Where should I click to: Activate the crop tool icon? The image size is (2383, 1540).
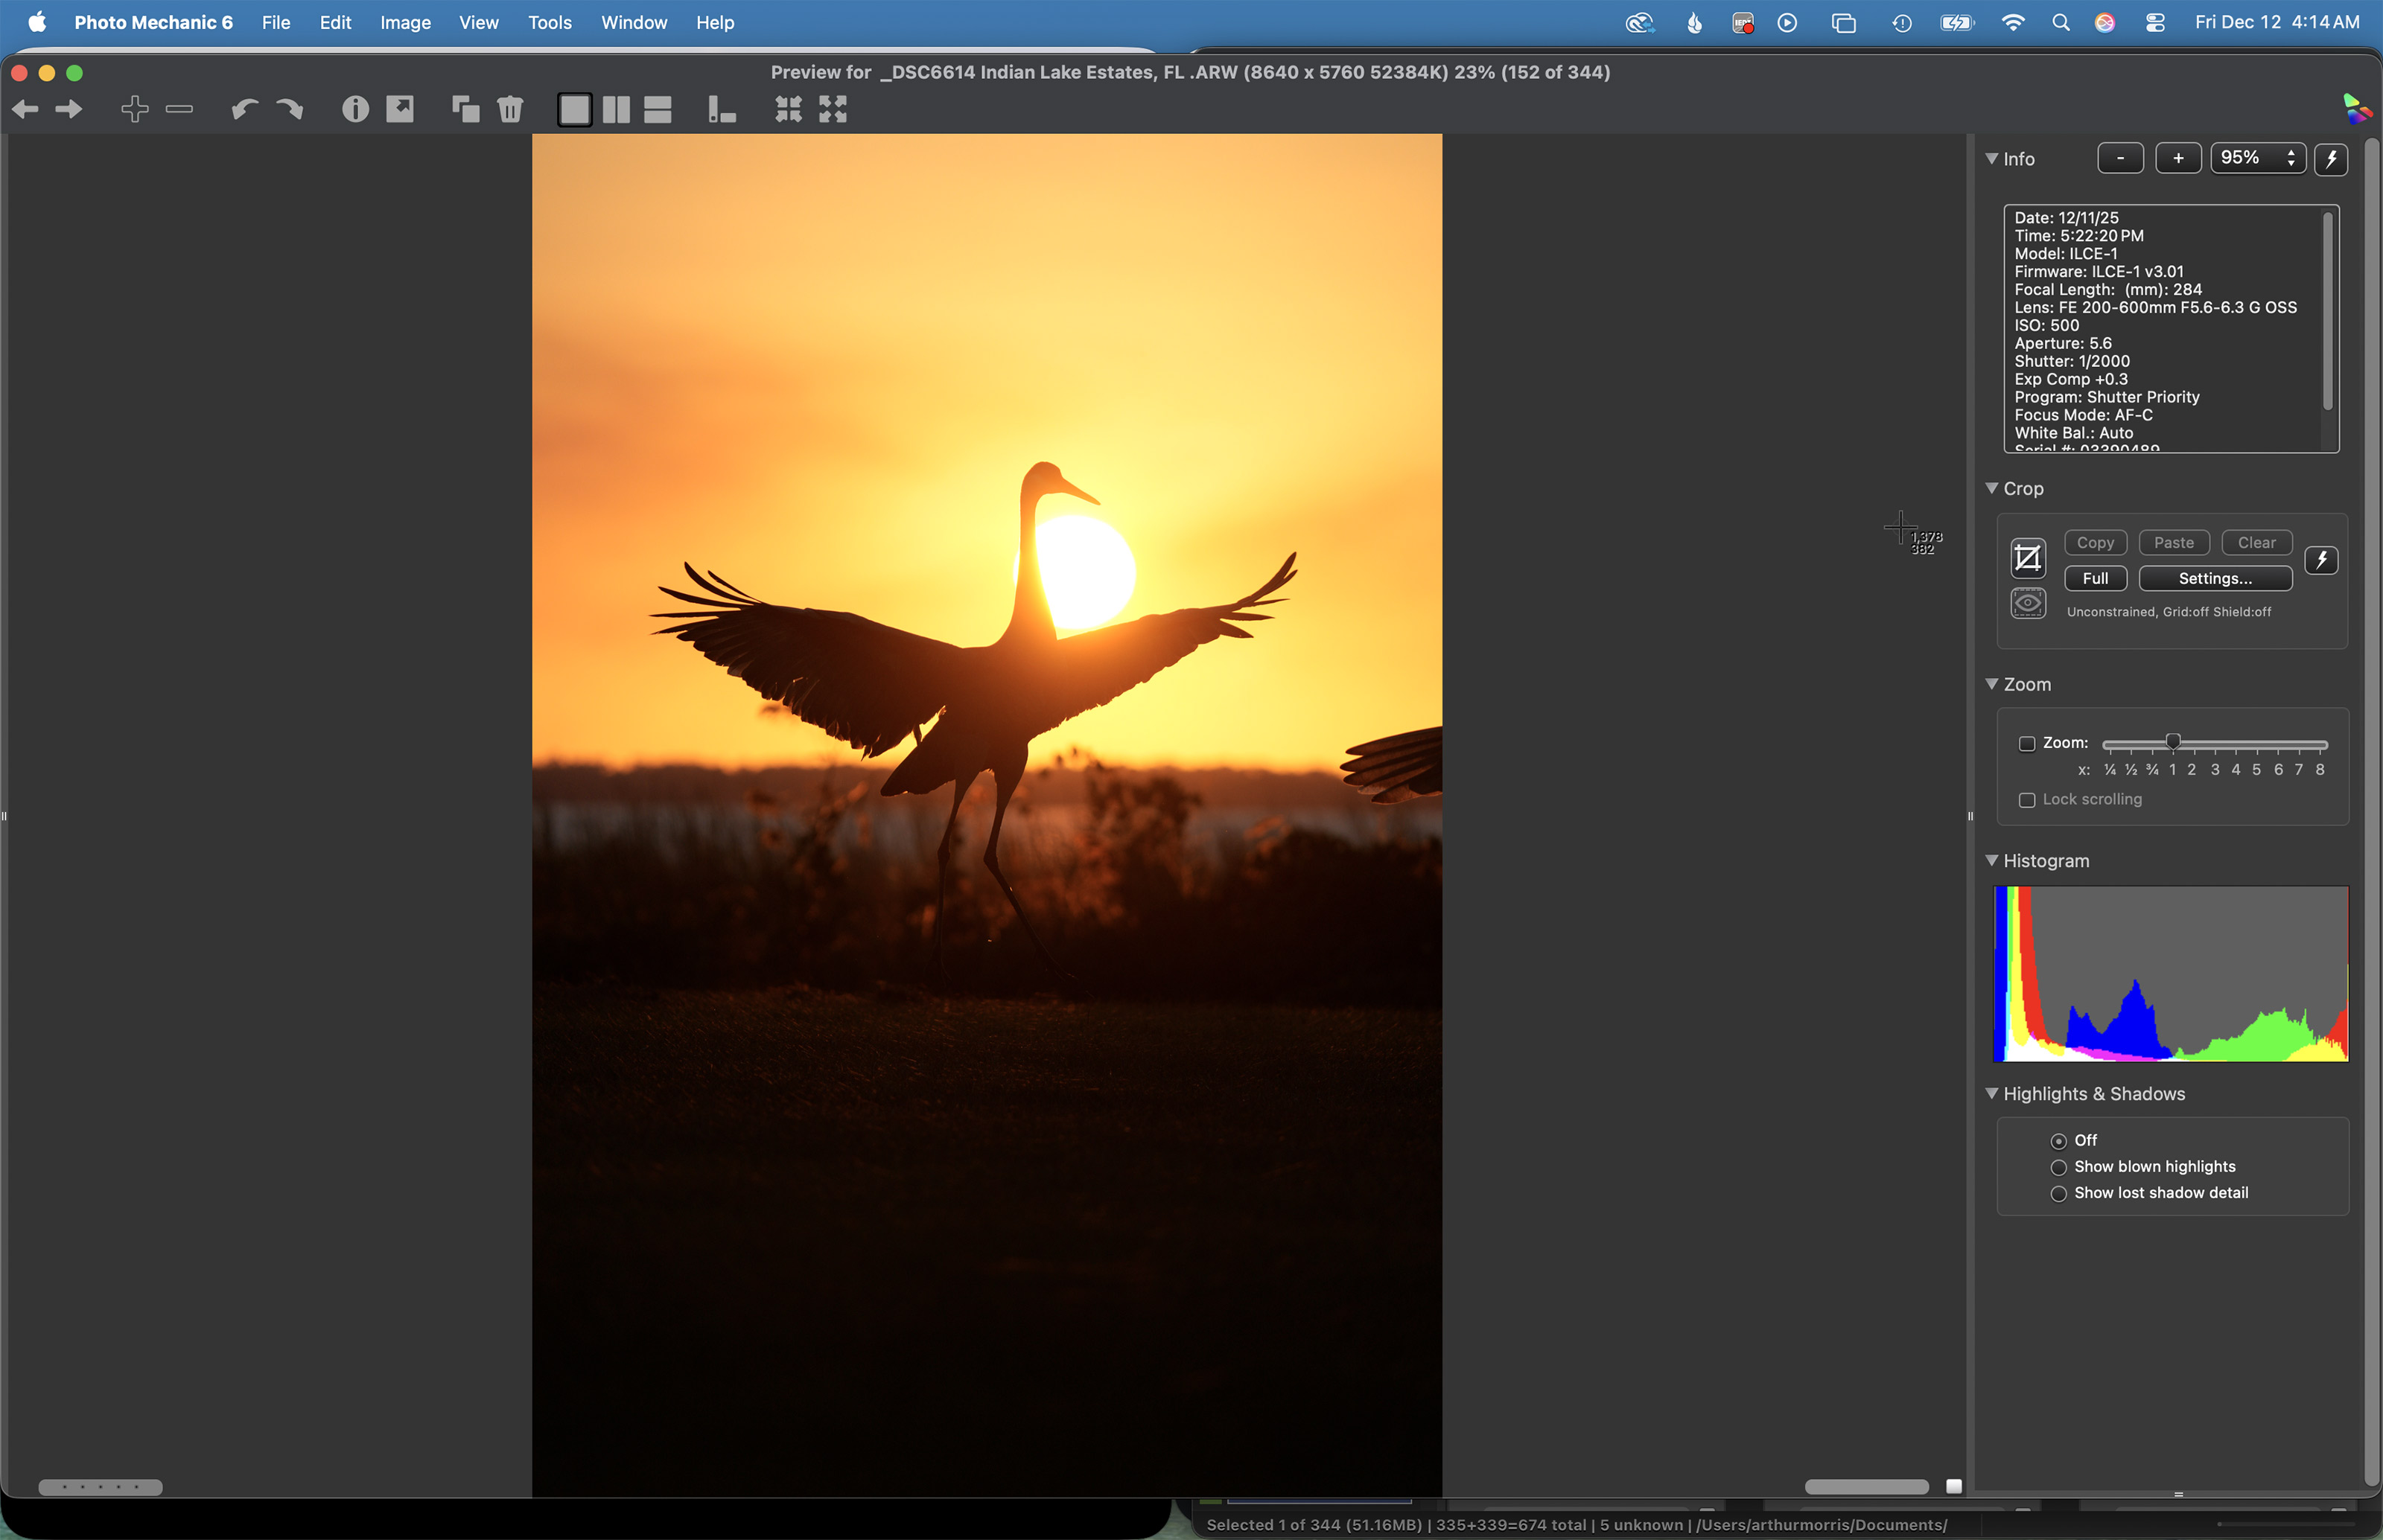(x=2028, y=558)
